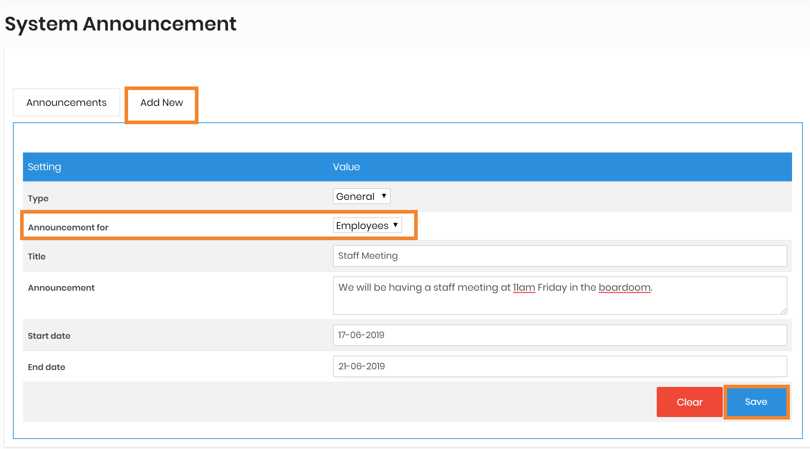Screen dimensions: 810x449
Task: Grab the text area resize handle
Action: pos(783,311)
